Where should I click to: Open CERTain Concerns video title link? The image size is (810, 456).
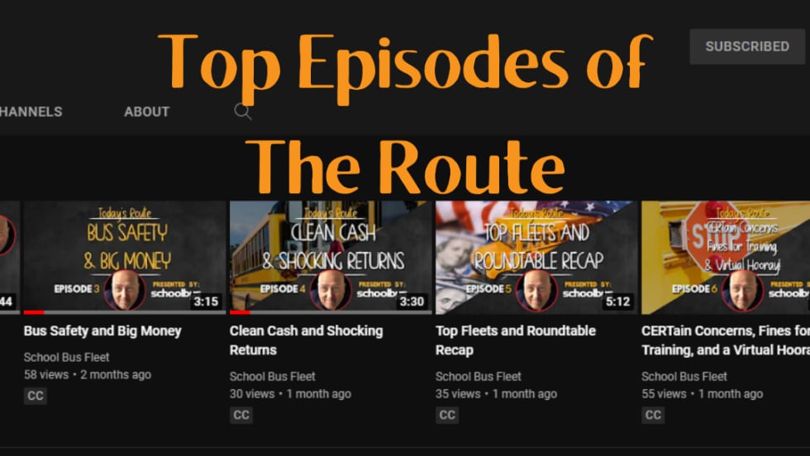pyautogui.click(x=726, y=340)
